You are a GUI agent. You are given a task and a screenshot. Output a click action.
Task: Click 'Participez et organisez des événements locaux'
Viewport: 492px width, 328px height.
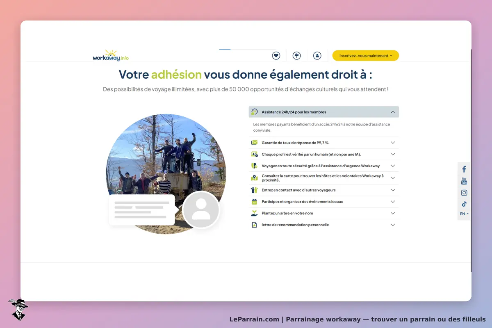[x=302, y=202]
